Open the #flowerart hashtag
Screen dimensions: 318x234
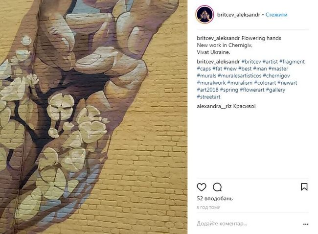coord(252,90)
